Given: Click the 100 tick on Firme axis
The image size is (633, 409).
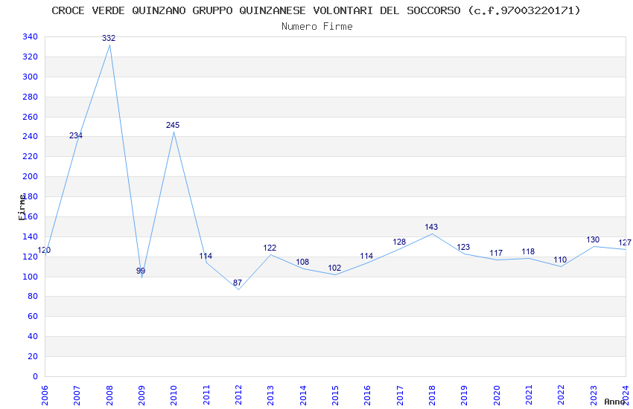Looking at the screenshot, I should (x=31, y=277).
